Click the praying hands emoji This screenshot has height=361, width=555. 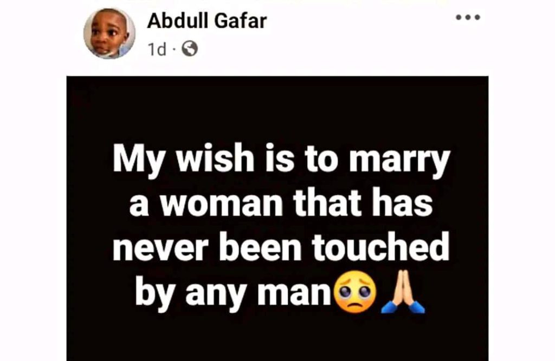click(x=403, y=292)
